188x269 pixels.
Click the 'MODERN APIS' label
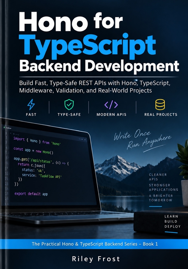(x=111, y=114)
